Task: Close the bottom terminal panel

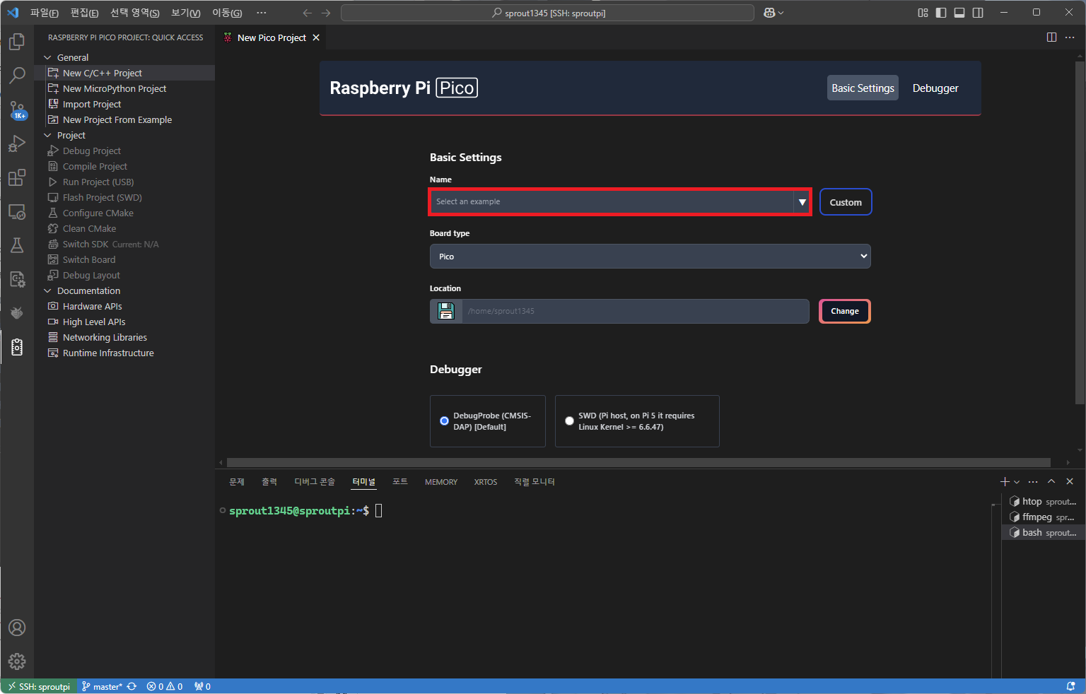Action: pyautogui.click(x=1070, y=481)
